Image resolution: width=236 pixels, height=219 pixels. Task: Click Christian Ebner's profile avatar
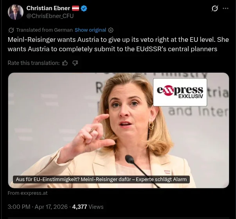click(16, 12)
